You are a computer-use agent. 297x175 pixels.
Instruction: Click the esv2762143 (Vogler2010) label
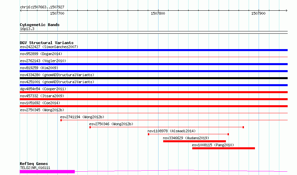click(x=43, y=61)
